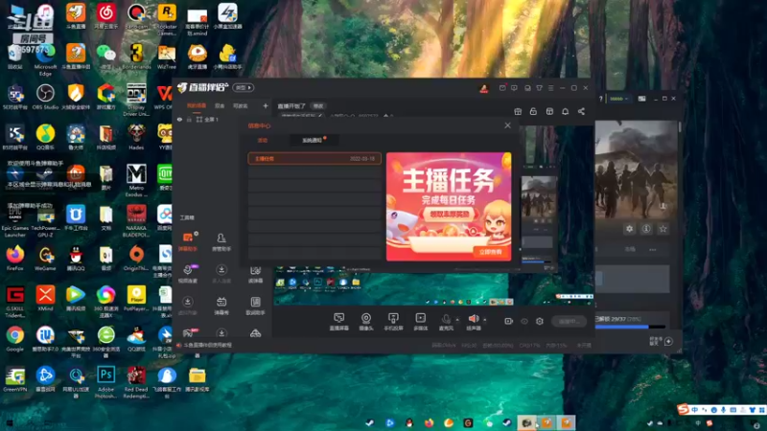Open the 视频连麦 tool

pos(187,274)
